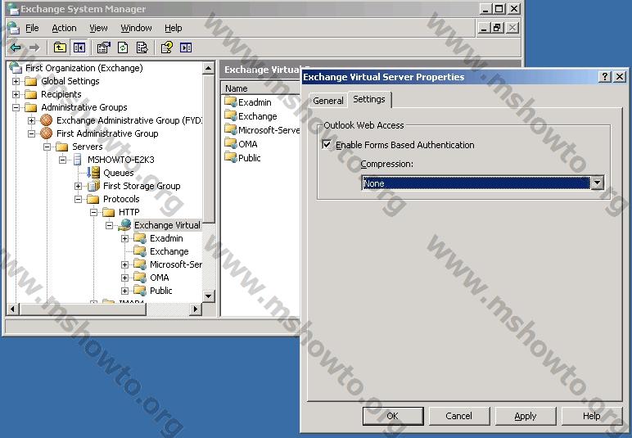Click tree pane scroll up arrow

208,68
